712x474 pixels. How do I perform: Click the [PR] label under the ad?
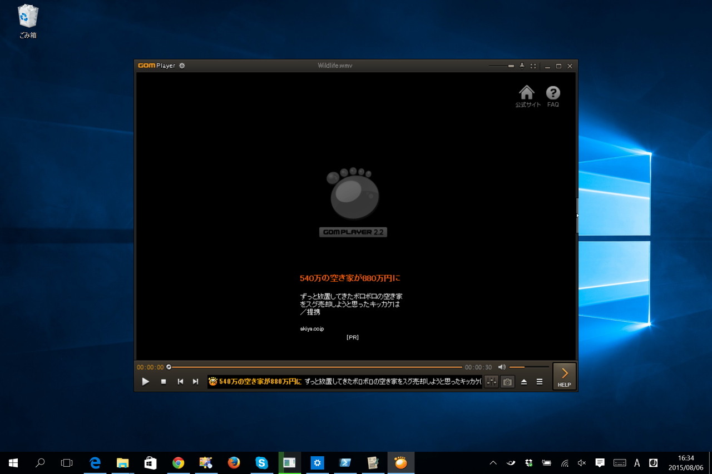point(352,337)
